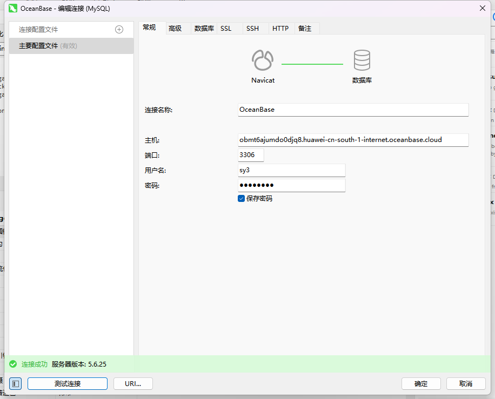Screen dimensions: 495x399
Task: Uncheck the 保存密码 checkbox
Action: (x=241, y=198)
